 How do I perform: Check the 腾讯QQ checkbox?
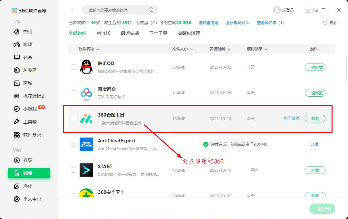point(73,67)
